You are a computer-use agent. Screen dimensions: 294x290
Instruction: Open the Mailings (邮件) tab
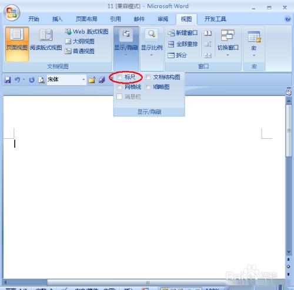pyautogui.click(x=139, y=19)
